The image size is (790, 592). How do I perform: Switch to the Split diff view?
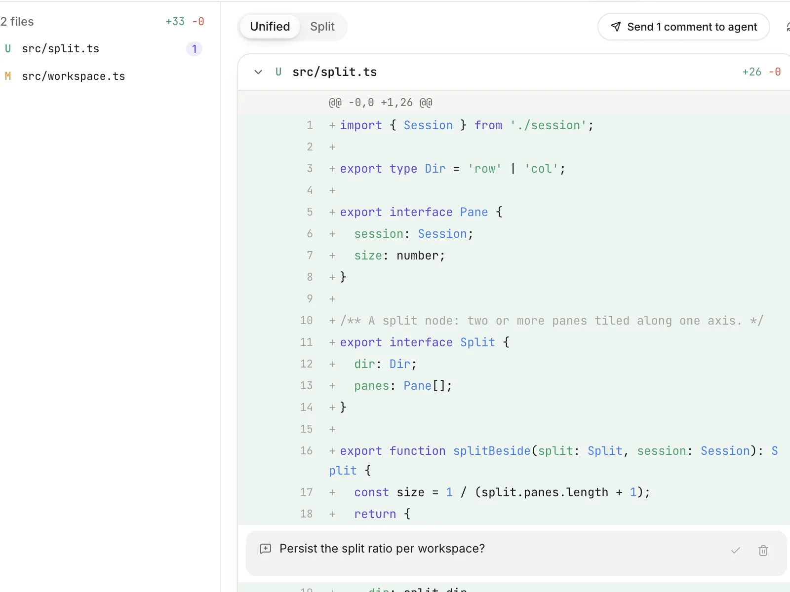(x=322, y=27)
